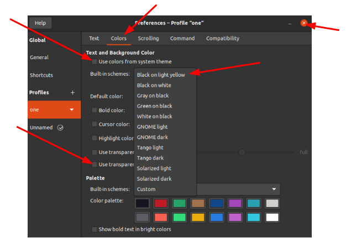Click the checkmark icon next to Unnamed
The image size is (346, 238).
coord(60,128)
